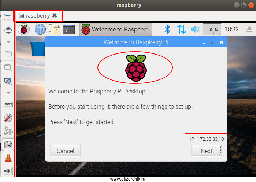Viewport: 256px width, 182px height.
Task: Open the file manager folders icon
Action: coord(55,29)
